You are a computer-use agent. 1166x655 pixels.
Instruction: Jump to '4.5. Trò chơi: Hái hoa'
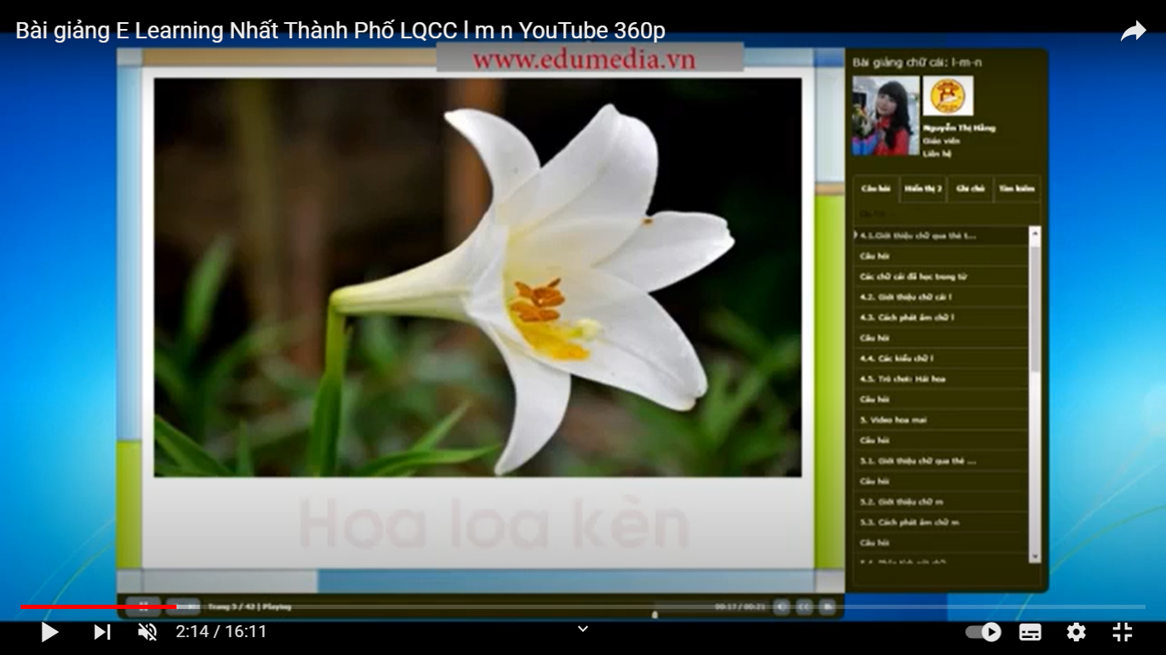tap(902, 379)
